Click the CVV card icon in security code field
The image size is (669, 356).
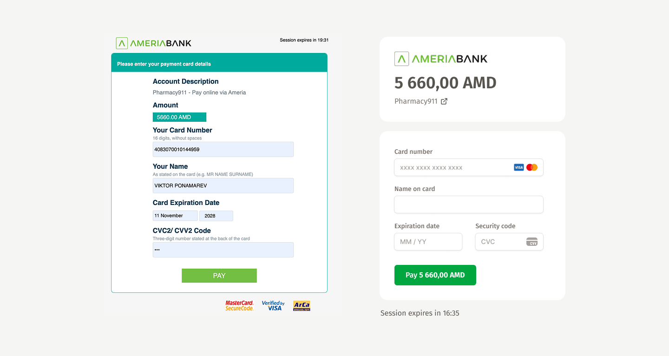(531, 242)
